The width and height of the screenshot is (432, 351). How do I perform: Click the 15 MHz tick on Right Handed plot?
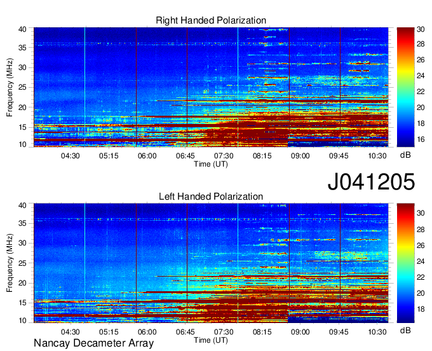(x=22, y=127)
